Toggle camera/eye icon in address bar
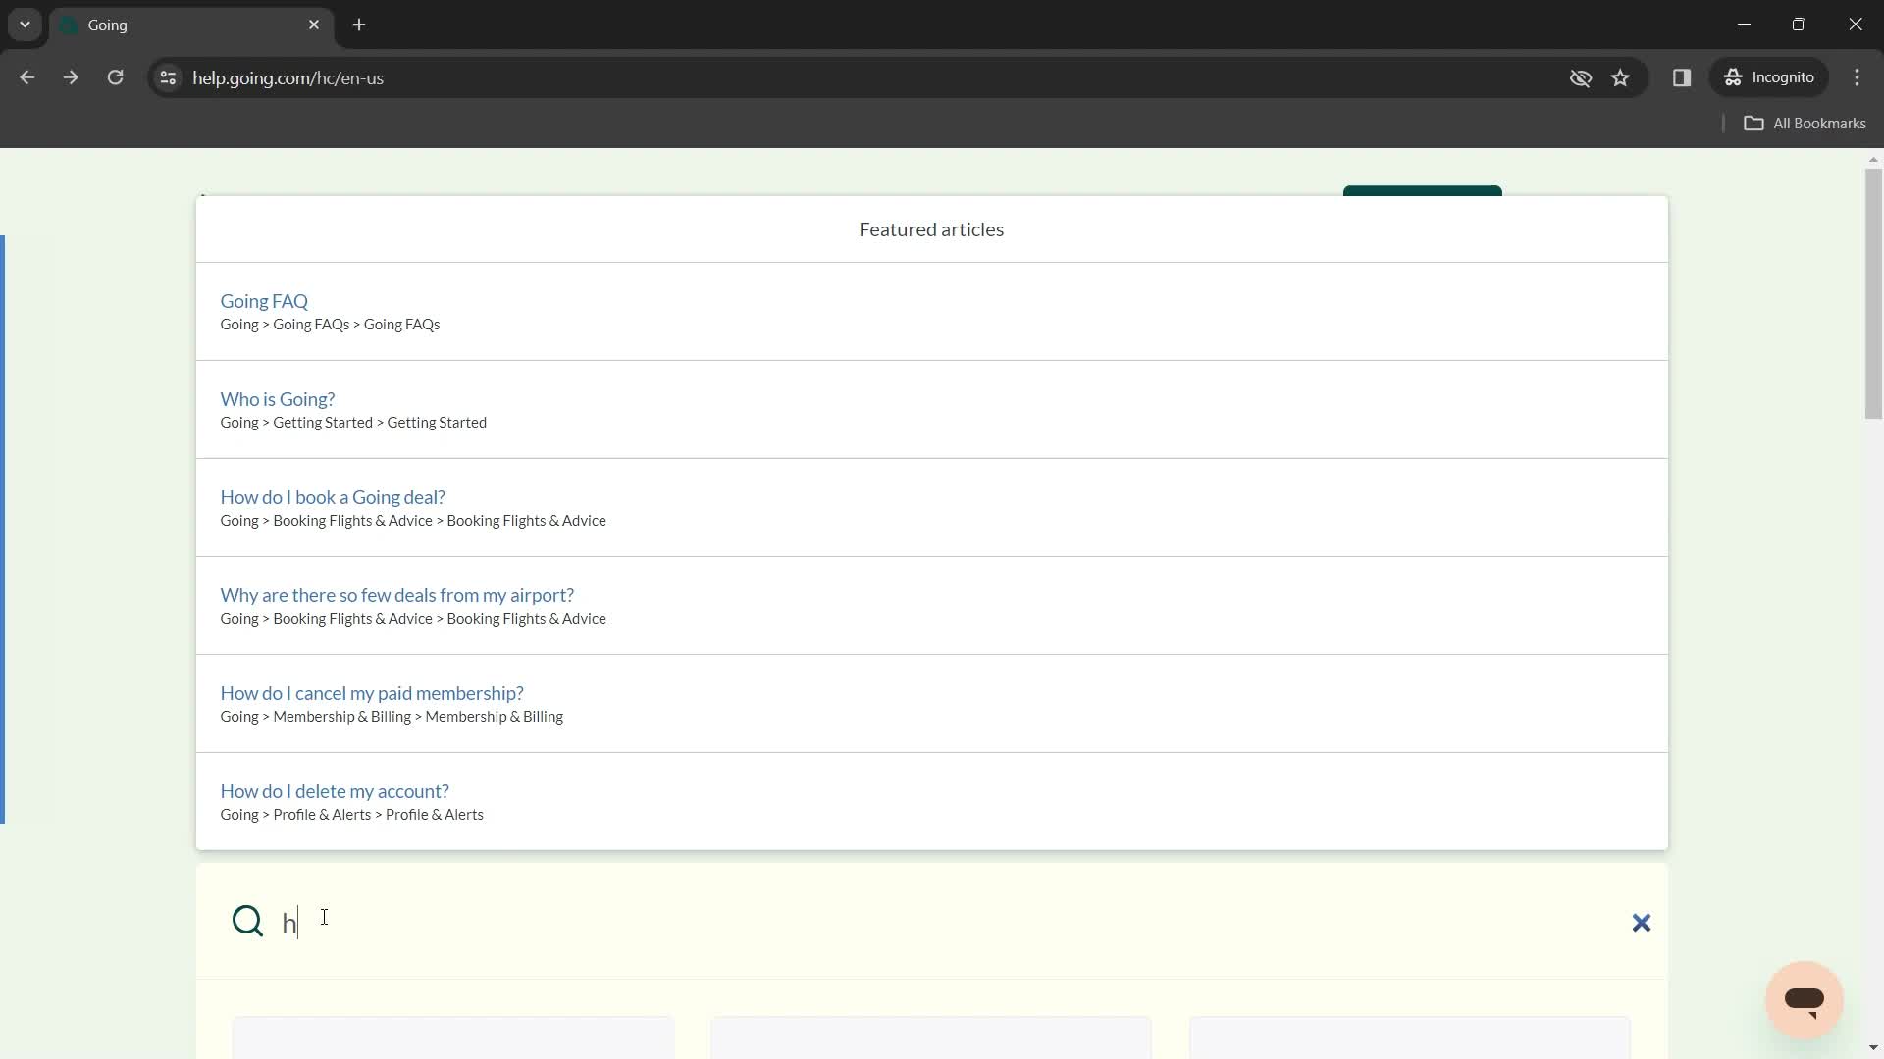 1580,77
